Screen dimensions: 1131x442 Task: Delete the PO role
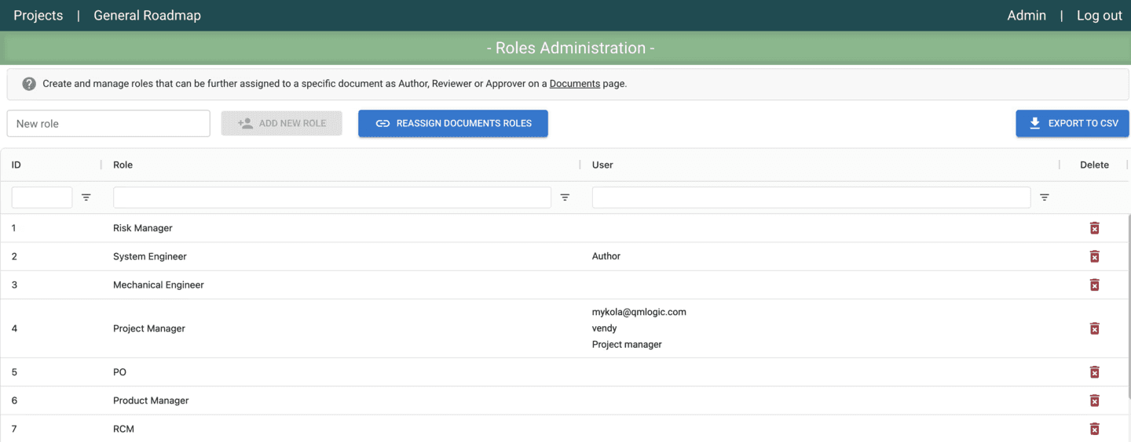coord(1094,372)
